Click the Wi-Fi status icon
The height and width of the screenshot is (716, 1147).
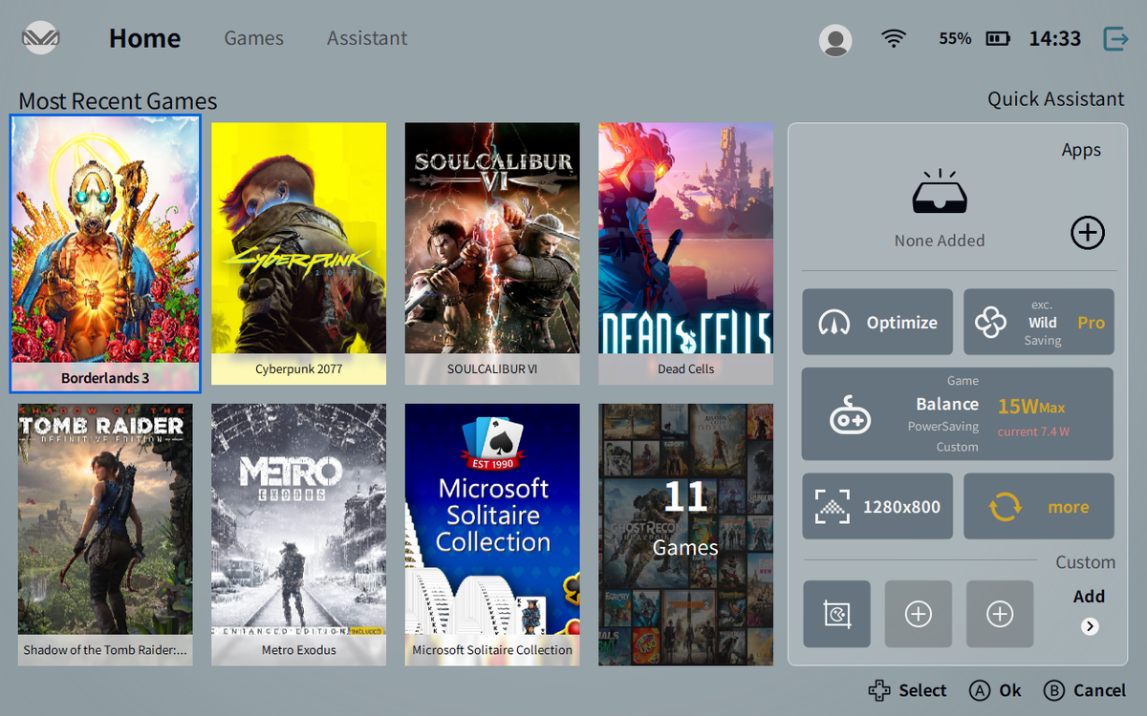point(893,38)
